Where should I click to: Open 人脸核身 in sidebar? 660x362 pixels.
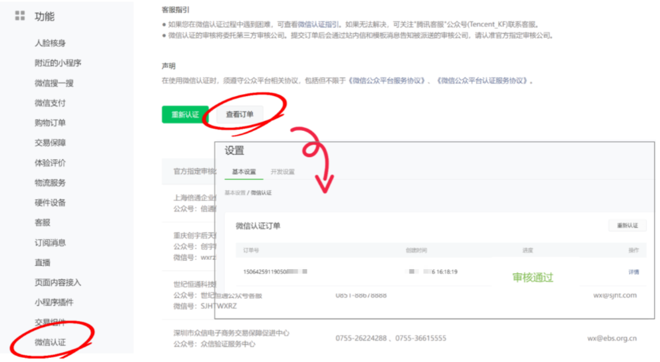(50, 43)
